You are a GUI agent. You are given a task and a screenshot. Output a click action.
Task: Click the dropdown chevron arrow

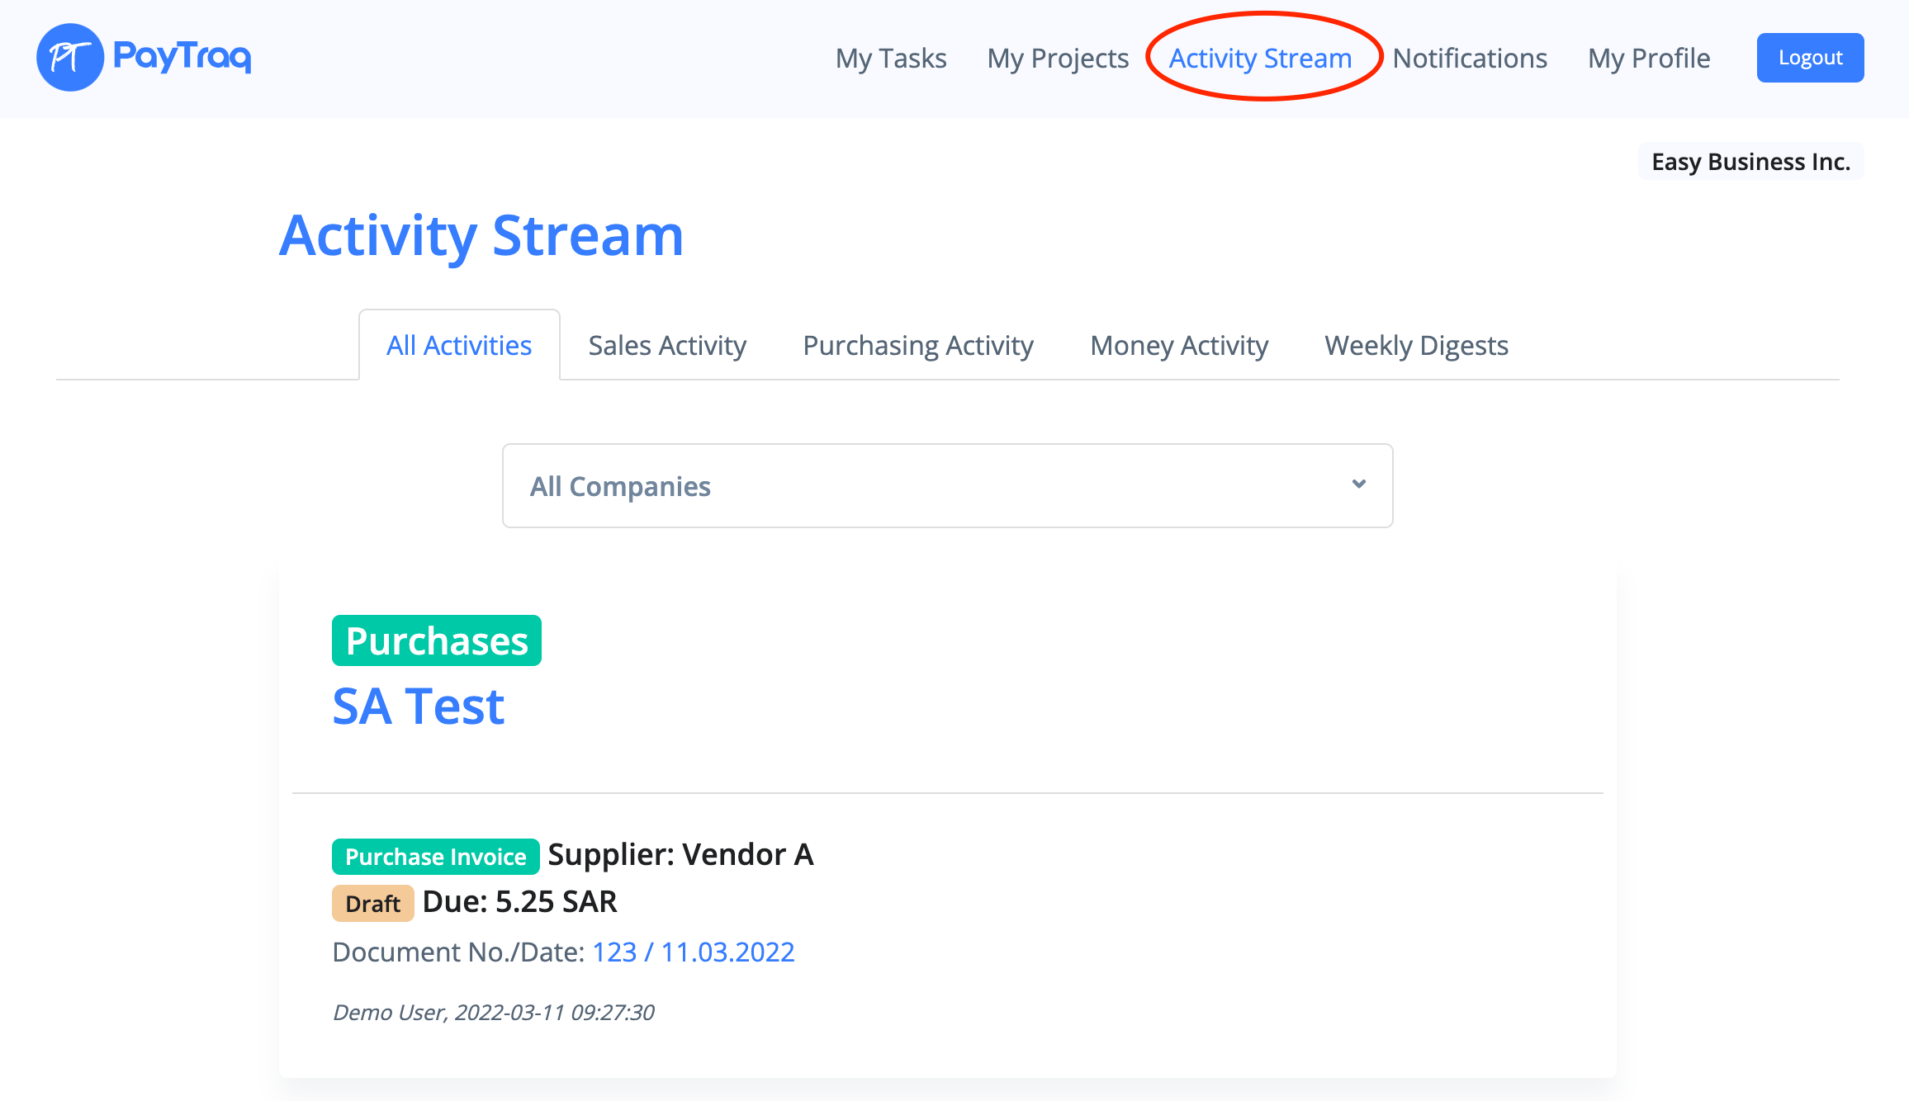1358,484
